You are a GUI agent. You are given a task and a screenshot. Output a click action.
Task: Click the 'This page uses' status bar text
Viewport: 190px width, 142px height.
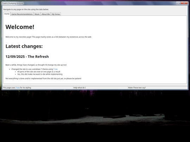17,88
